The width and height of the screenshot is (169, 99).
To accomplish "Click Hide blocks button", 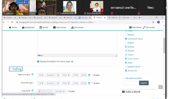I will (x=135, y=27).
